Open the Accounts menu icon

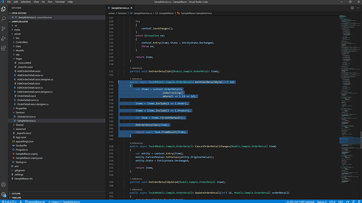[4, 185]
